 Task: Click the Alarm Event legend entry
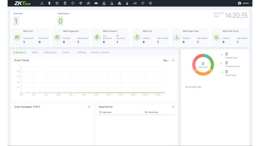(229, 73)
